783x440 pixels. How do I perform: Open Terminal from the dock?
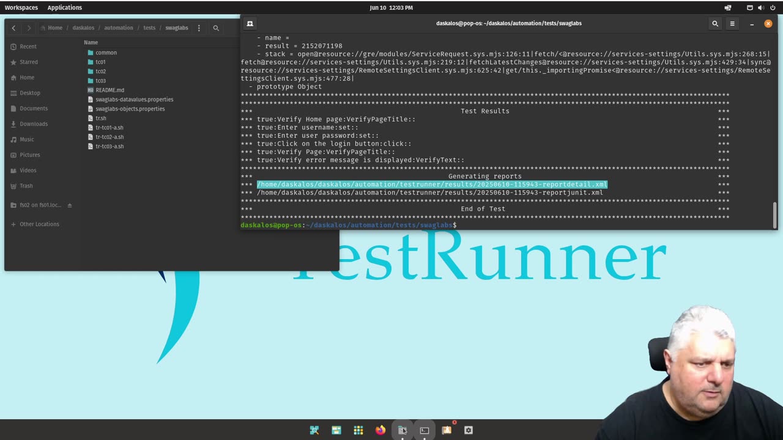coord(425,430)
